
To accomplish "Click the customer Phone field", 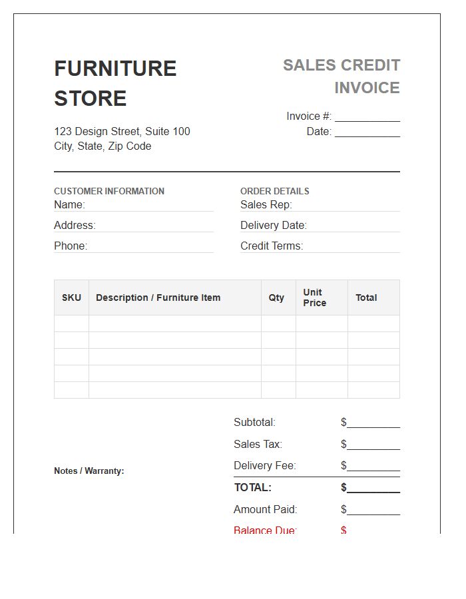I will click(134, 246).
